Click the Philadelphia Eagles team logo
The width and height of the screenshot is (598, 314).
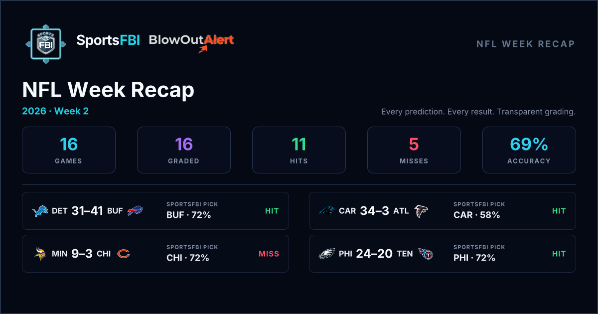[x=327, y=254]
